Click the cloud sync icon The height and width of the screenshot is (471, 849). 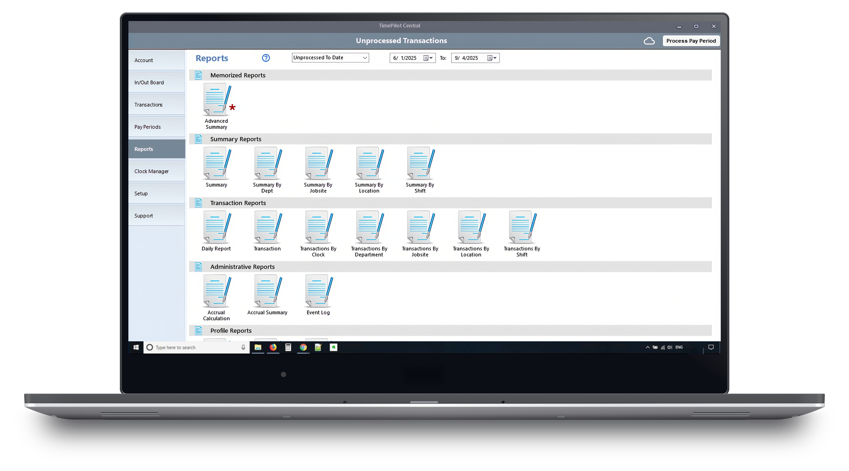pyautogui.click(x=649, y=41)
